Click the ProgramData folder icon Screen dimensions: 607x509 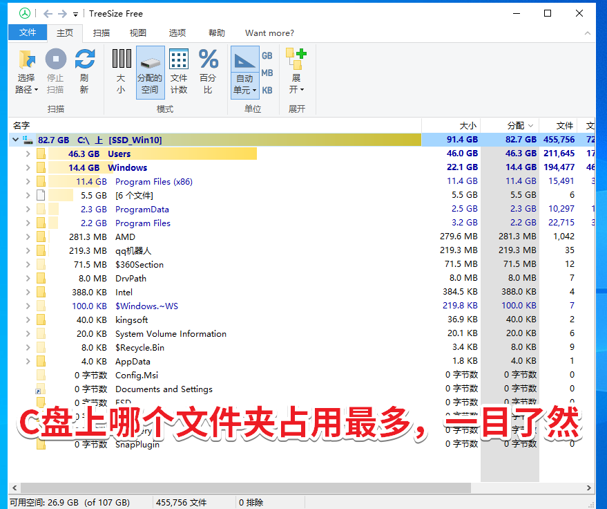tap(41, 210)
